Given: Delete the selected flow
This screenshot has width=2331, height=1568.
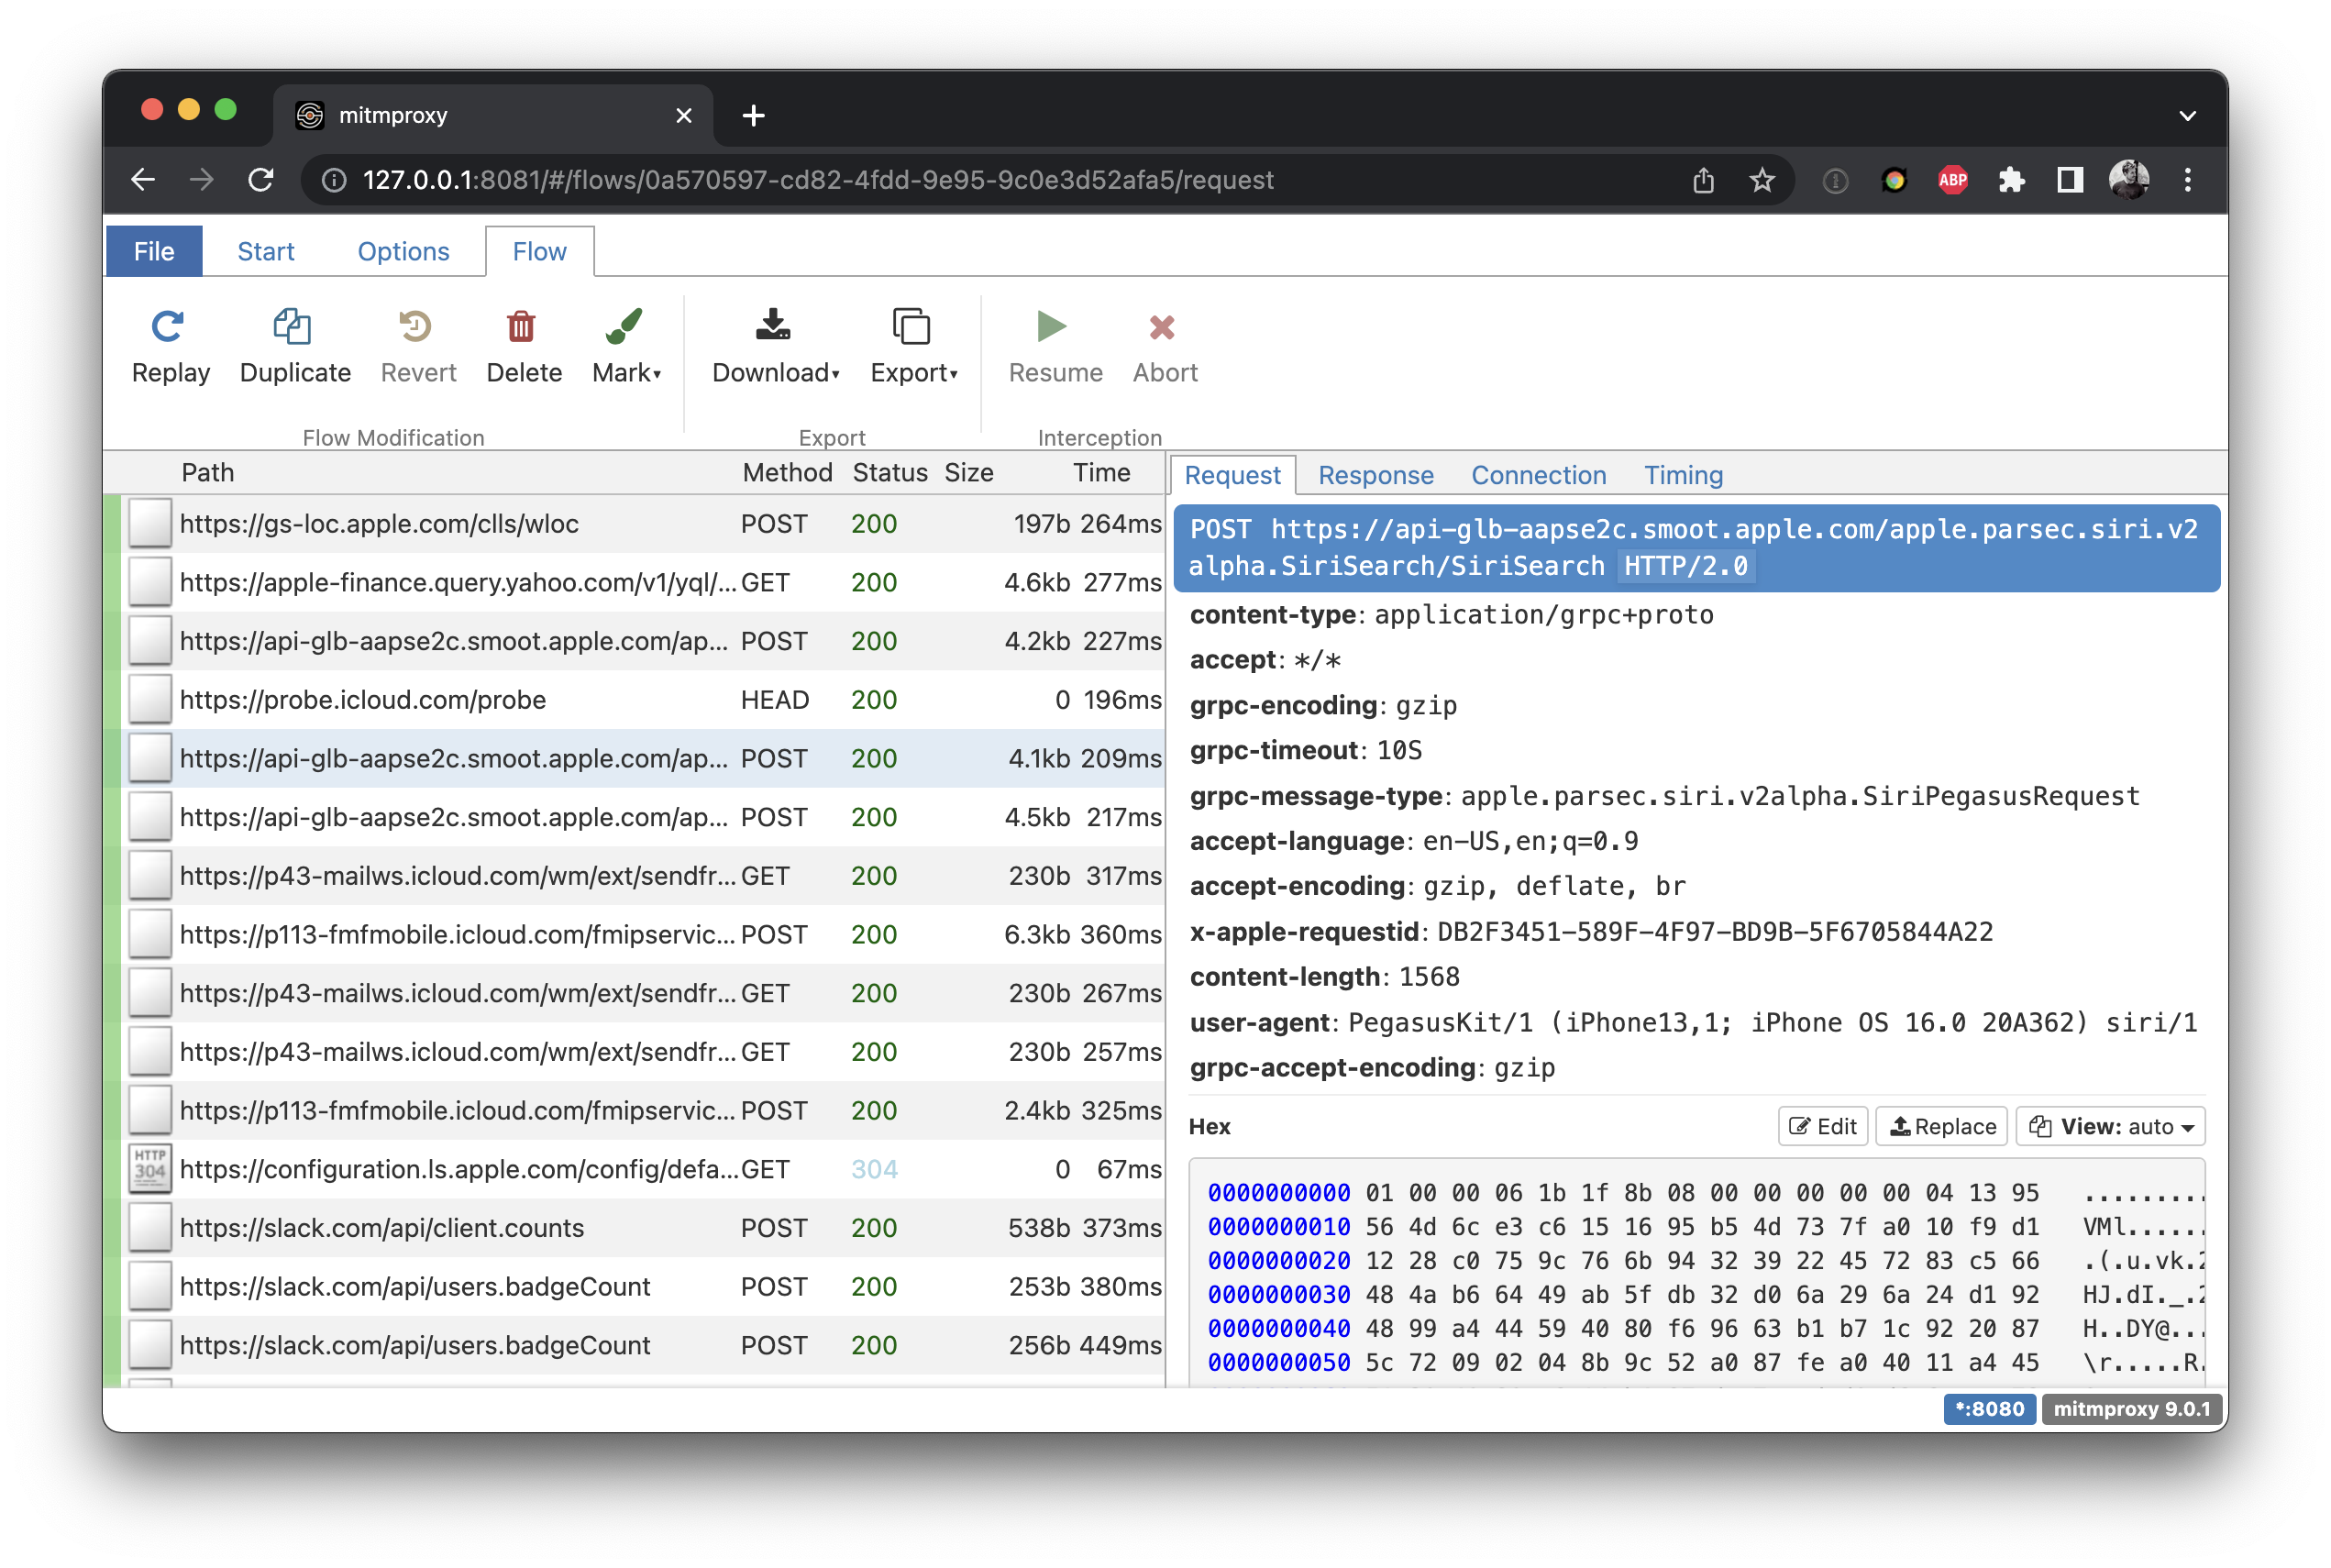Looking at the screenshot, I should tap(522, 345).
